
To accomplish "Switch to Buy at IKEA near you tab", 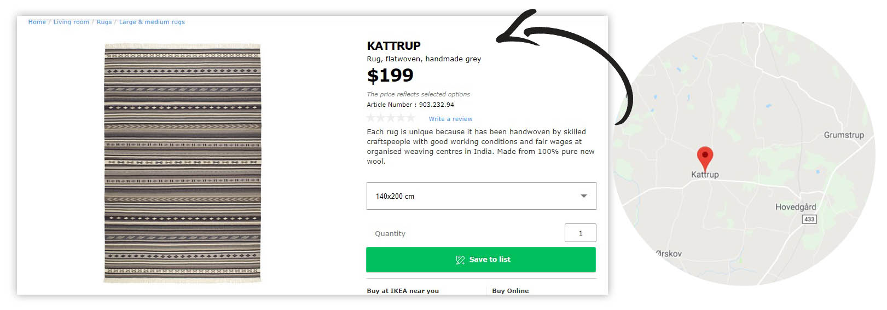I will [403, 291].
